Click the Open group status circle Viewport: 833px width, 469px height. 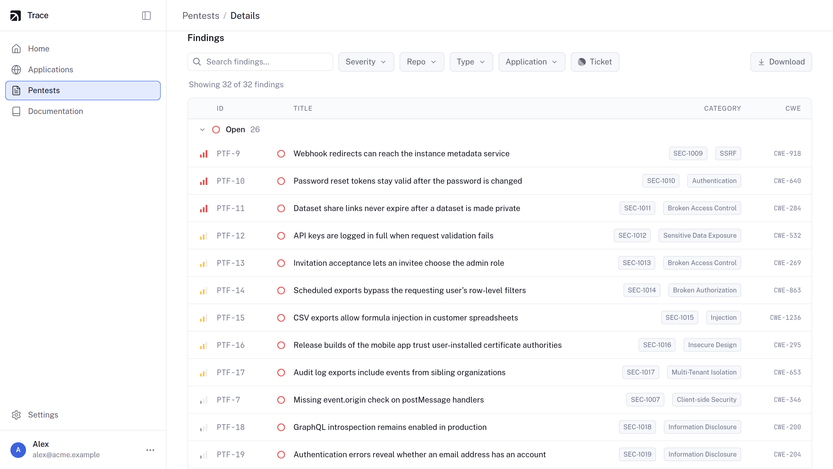coord(216,130)
